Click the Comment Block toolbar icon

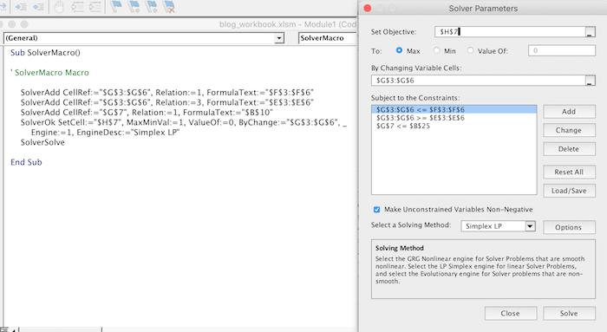point(77,7)
